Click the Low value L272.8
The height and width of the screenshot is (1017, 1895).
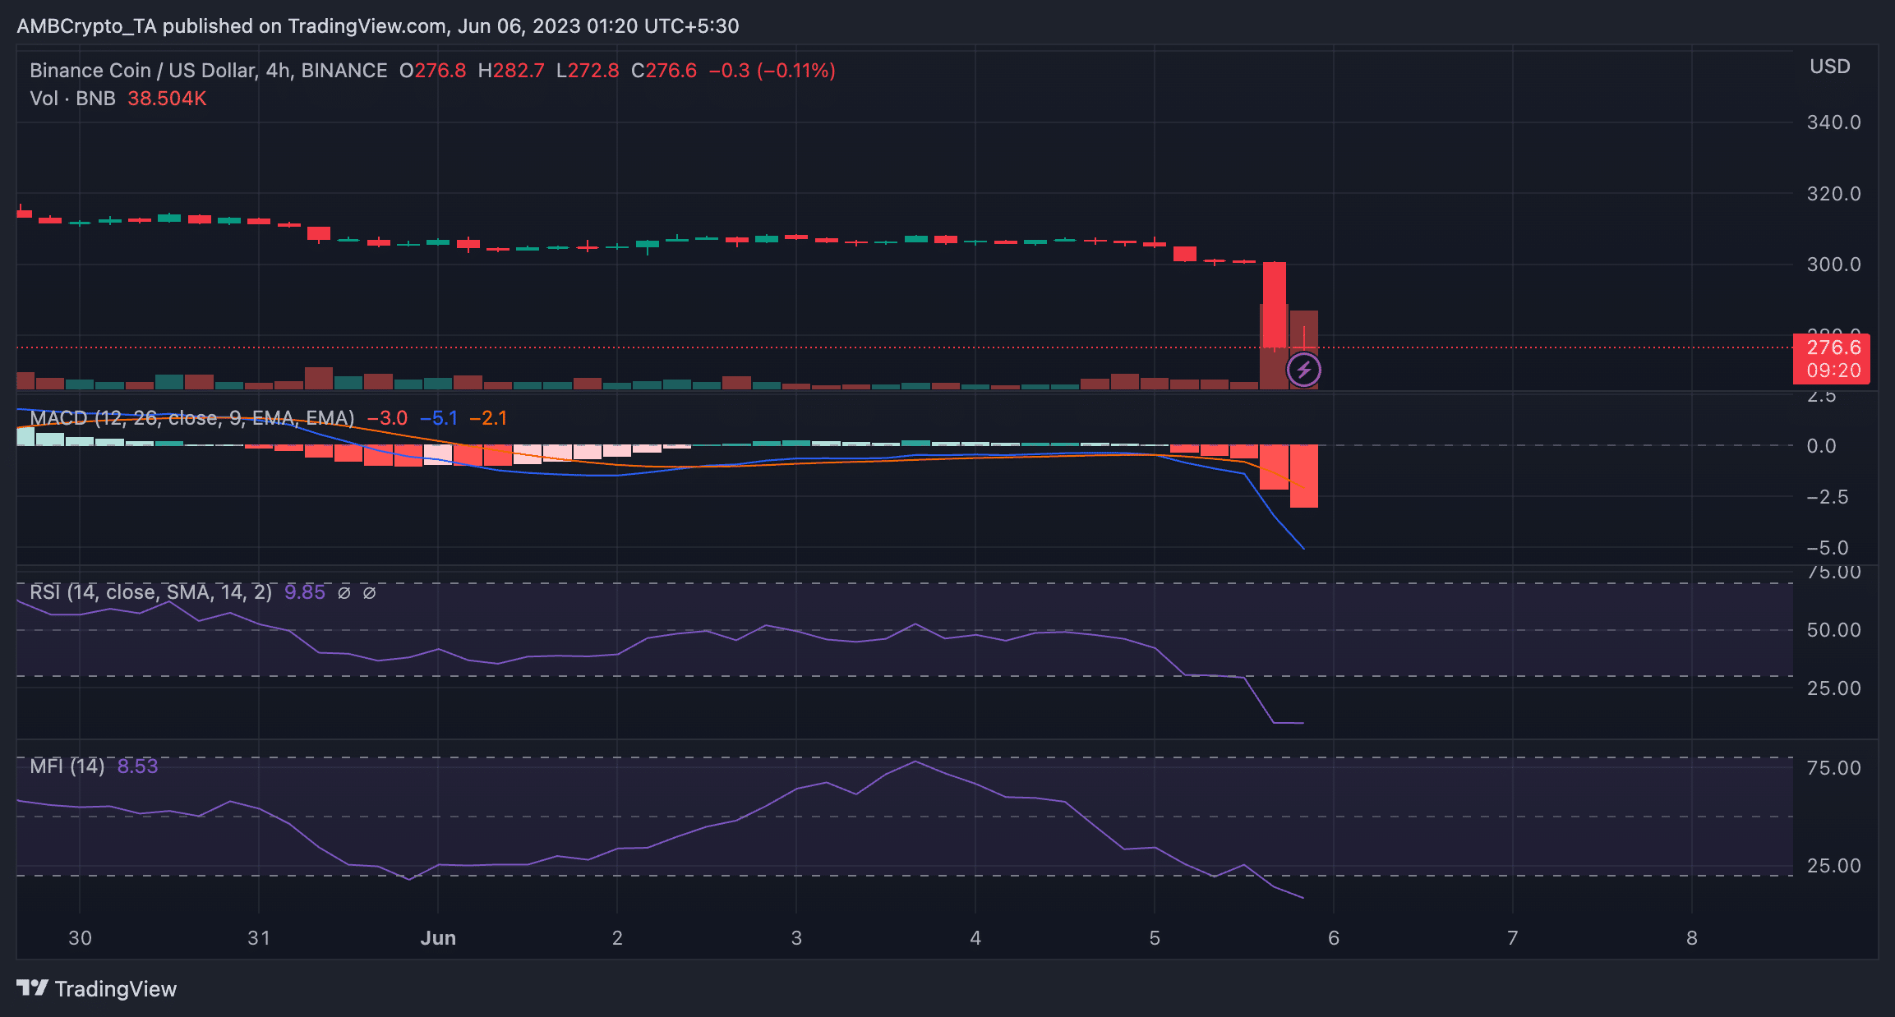(588, 71)
